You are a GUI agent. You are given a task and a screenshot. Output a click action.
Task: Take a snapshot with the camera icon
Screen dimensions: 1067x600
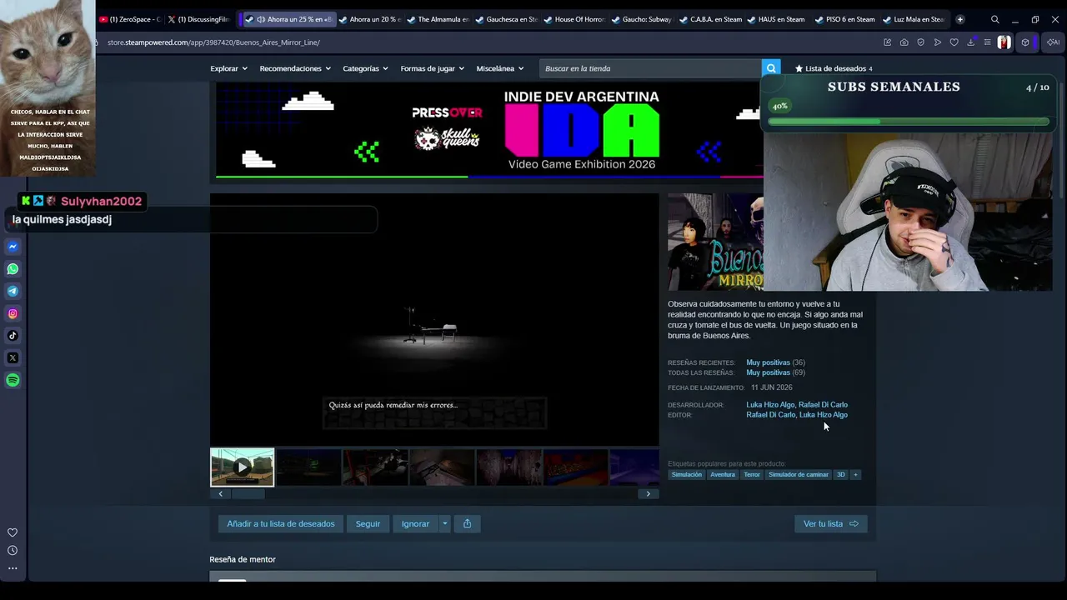point(904,42)
